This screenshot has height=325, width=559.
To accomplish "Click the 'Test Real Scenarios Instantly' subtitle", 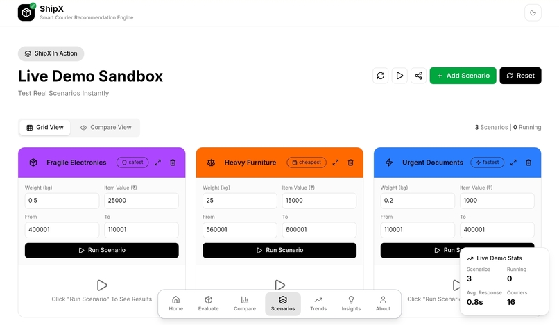I will pyautogui.click(x=63, y=93).
